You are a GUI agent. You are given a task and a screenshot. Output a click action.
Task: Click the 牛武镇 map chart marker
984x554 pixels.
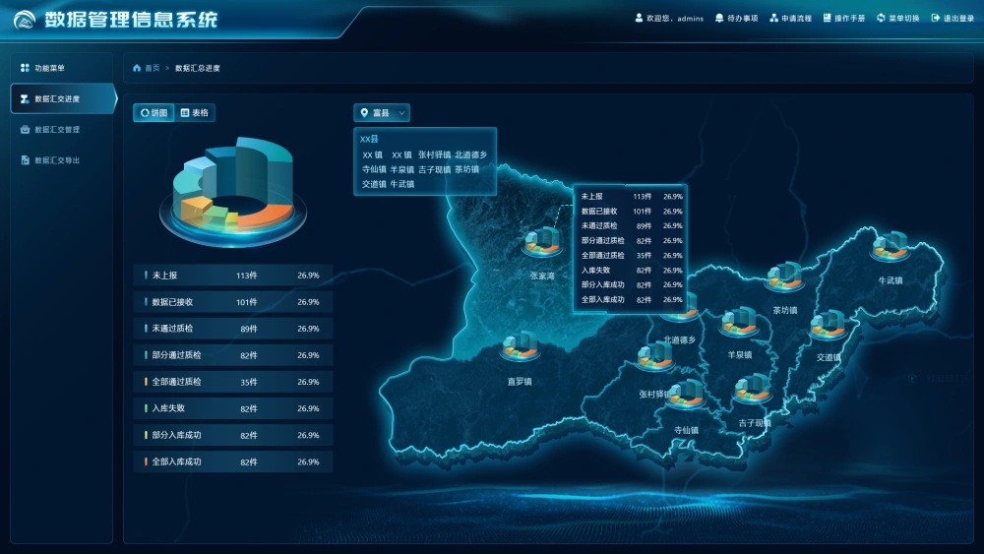[889, 246]
